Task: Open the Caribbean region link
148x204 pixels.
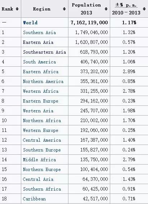Action: [x=34, y=199]
